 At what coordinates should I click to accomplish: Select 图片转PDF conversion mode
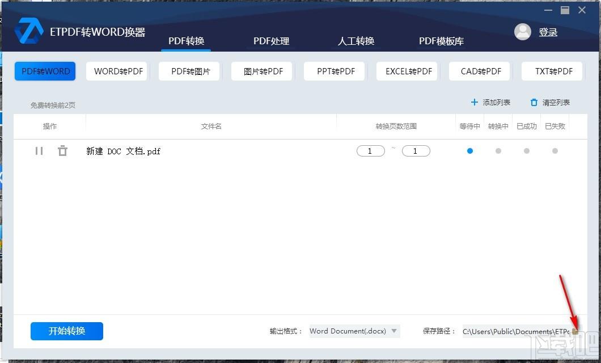click(x=263, y=71)
